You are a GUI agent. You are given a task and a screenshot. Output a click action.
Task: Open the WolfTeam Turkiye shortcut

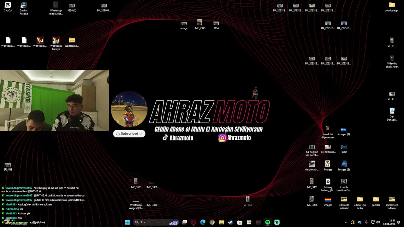[x=56, y=44]
